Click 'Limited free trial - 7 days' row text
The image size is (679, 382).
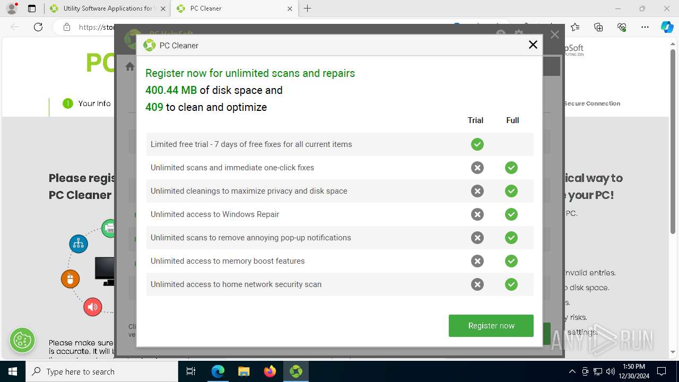point(251,144)
